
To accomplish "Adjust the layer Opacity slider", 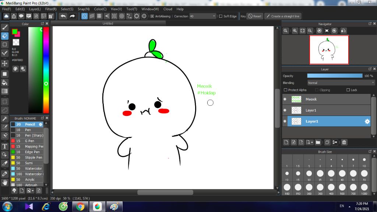I will click(335, 76).
